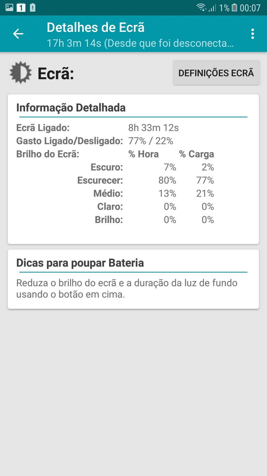Tap the 17h 3m 14s subtitle
The image size is (267, 476).
140,43
